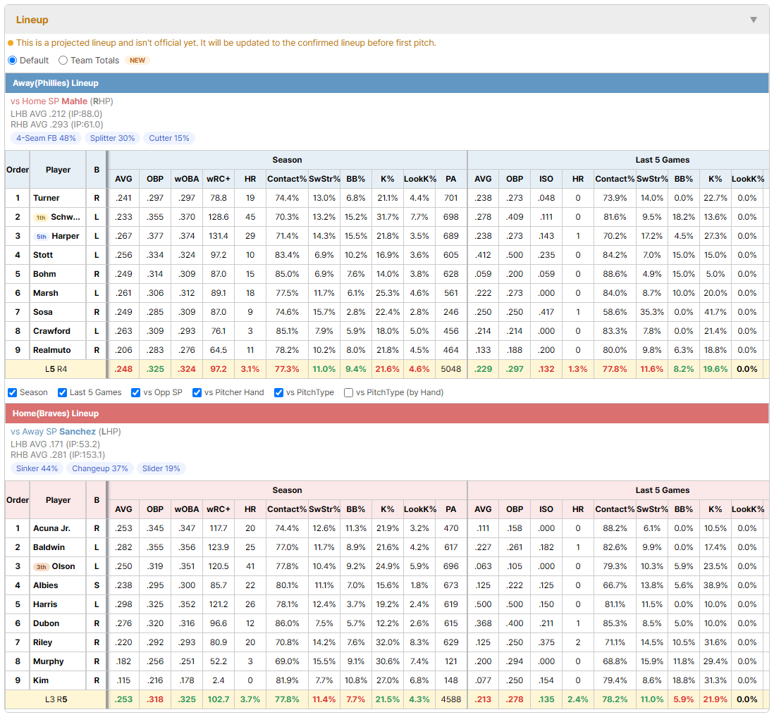Click the L5 R4 summary row label
774x717 pixels.
click(x=56, y=369)
